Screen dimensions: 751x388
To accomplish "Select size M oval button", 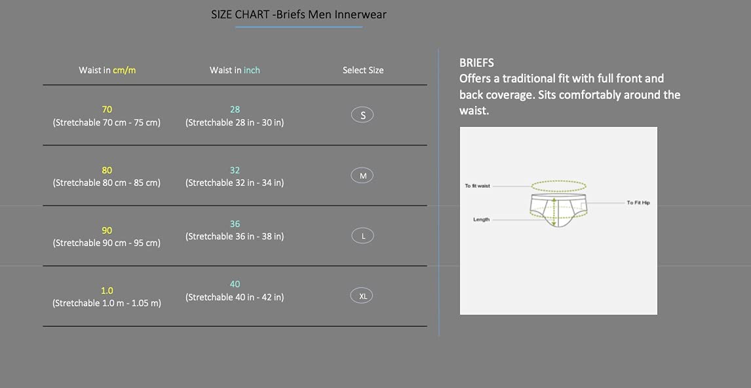I will pyautogui.click(x=362, y=175).
